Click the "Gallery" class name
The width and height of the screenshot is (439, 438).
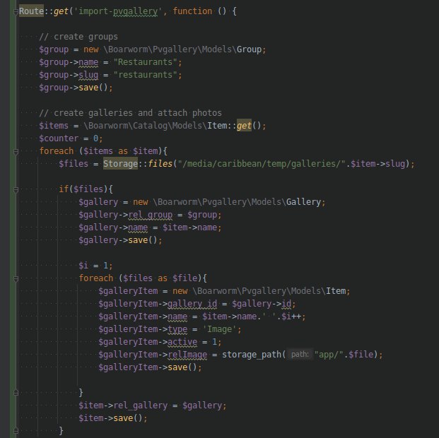pyautogui.click(x=303, y=202)
